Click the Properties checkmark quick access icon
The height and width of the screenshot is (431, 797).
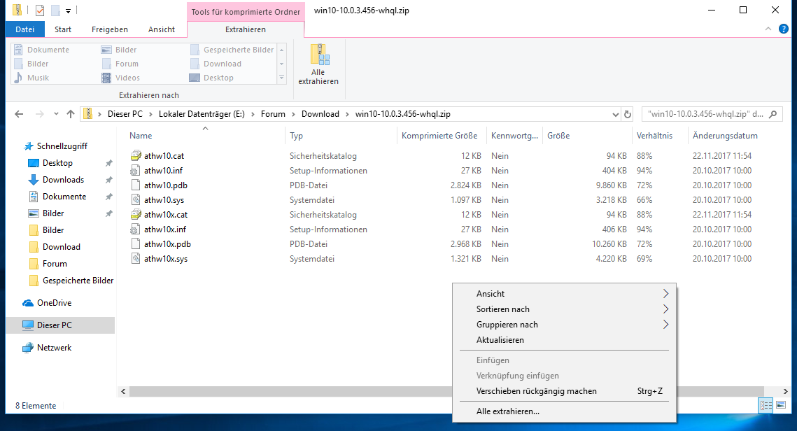pos(40,10)
